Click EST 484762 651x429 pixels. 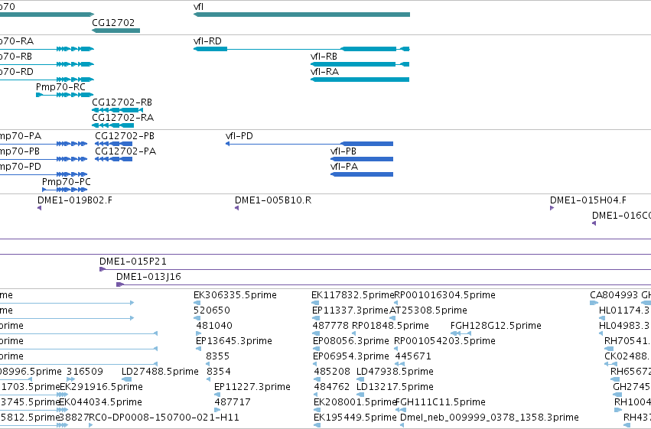pos(332,387)
